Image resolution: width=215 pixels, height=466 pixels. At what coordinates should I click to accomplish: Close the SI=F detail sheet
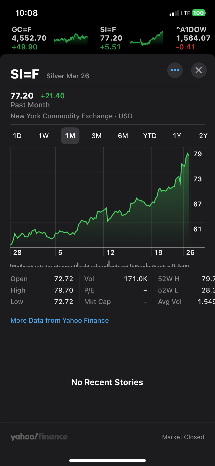(199, 70)
